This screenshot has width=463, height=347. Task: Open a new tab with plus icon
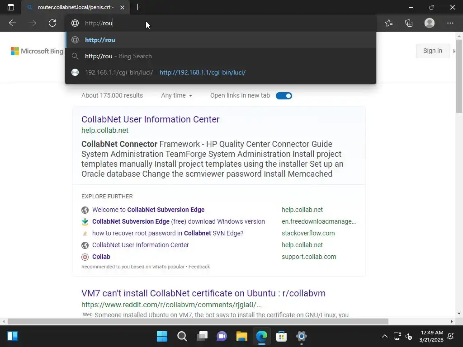point(137,7)
